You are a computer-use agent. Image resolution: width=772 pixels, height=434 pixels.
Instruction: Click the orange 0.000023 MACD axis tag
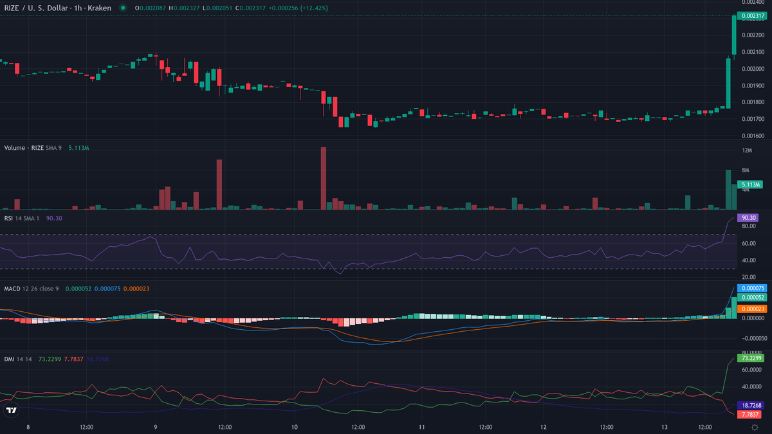coord(753,309)
